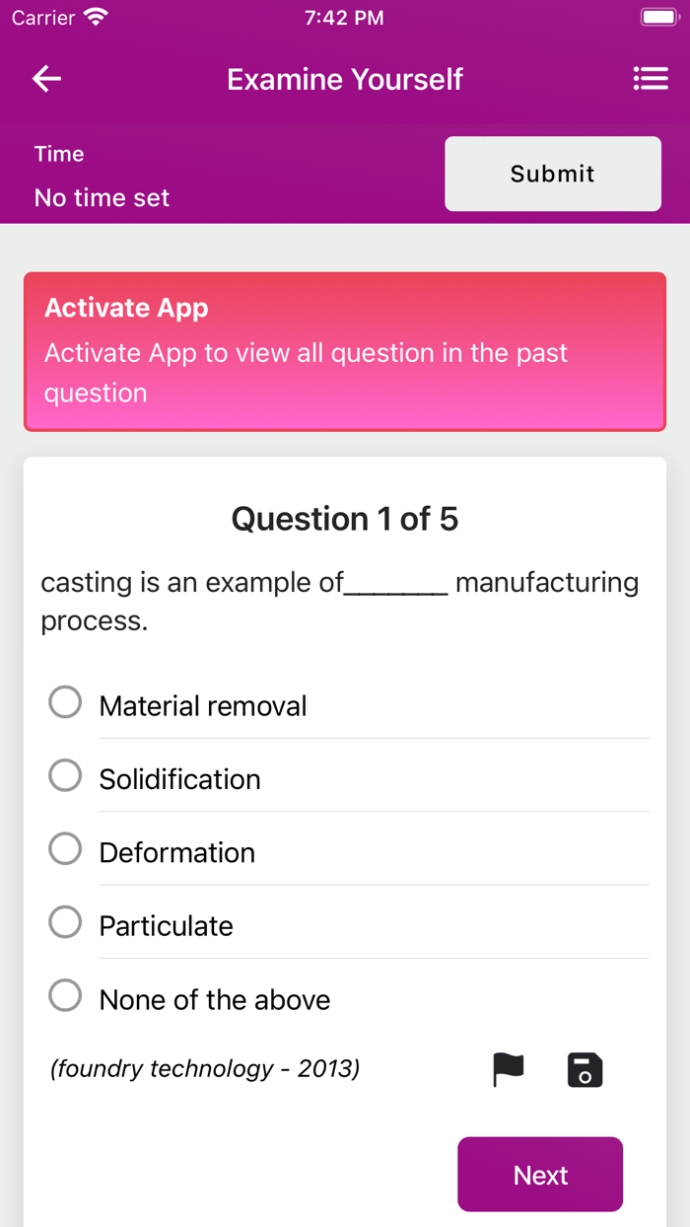Tap the Activate App banner
This screenshot has width=690, height=1227.
345,351
